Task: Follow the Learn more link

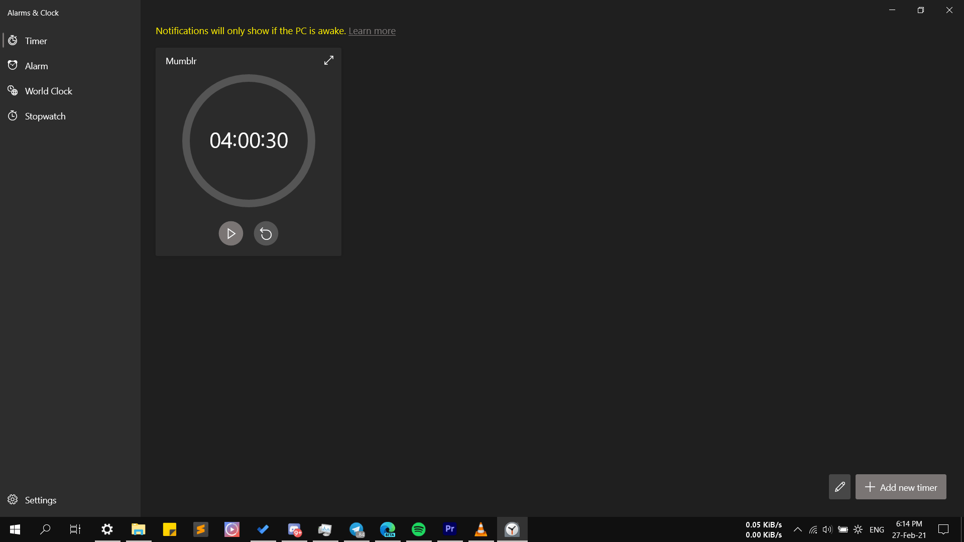Action: [372, 31]
